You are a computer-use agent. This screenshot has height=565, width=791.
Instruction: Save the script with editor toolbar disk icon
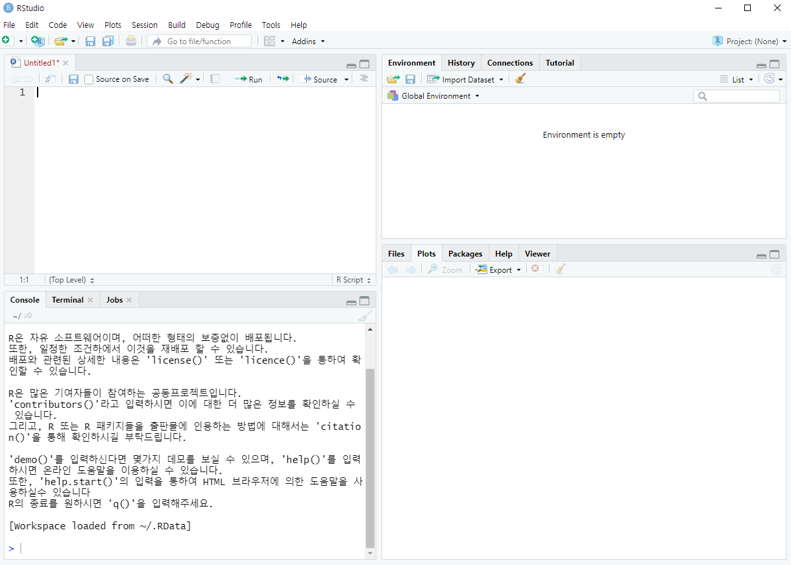[x=73, y=79]
